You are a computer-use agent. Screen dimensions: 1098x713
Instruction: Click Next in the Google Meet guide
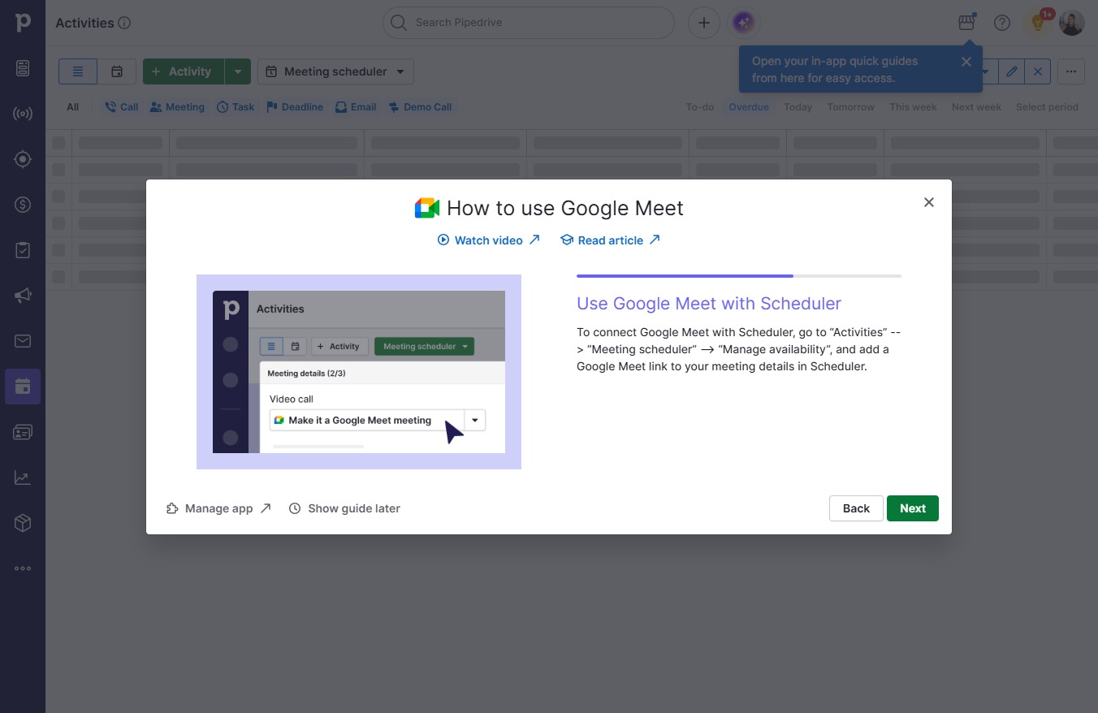coord(913,508)
